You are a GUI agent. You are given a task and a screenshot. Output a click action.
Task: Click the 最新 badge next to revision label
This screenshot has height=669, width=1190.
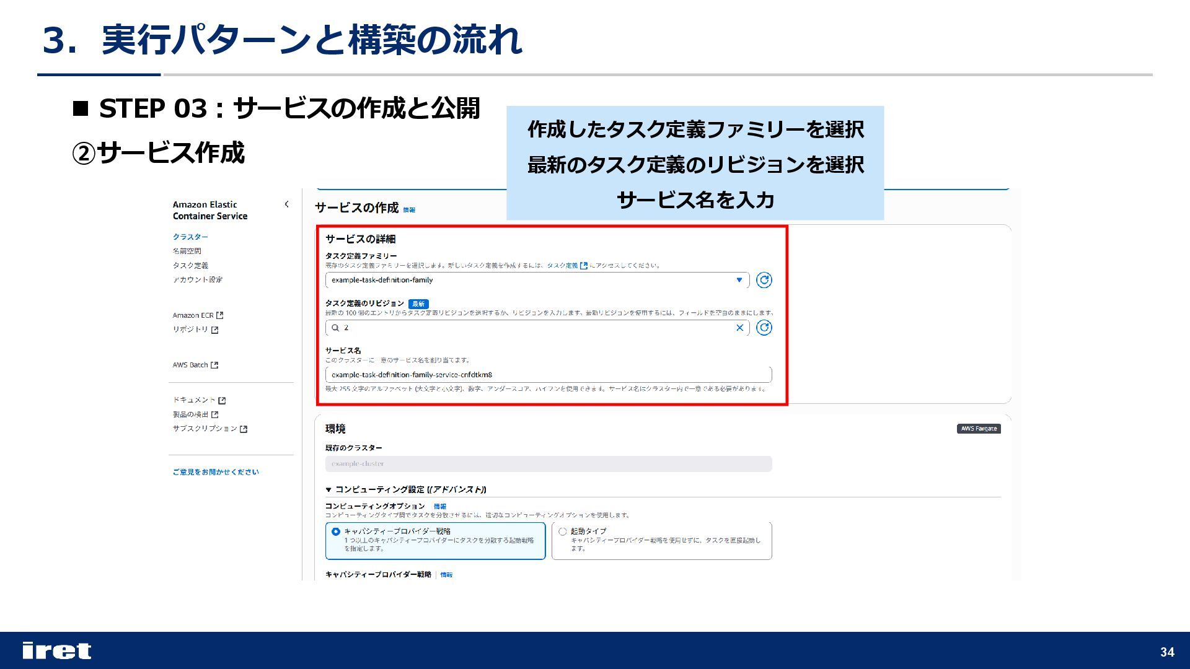[418, 304]
